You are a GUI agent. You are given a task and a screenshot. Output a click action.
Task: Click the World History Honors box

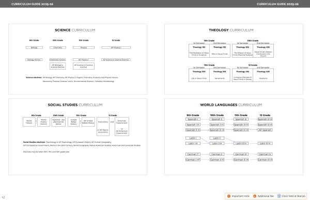(x=43, y=122)
